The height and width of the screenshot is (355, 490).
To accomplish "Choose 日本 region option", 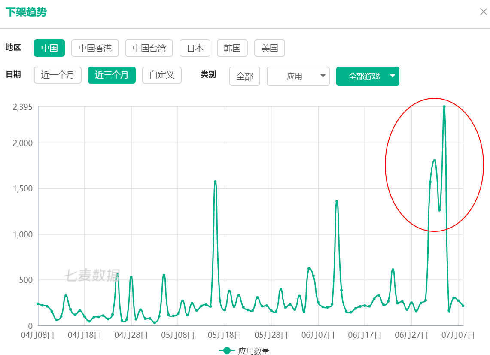I will pyautogui.click(x=195, y=48).
